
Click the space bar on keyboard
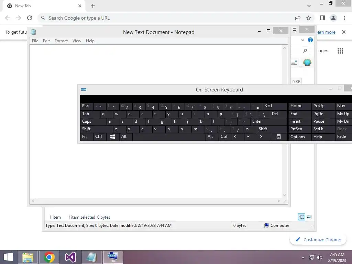pos(169,136)
